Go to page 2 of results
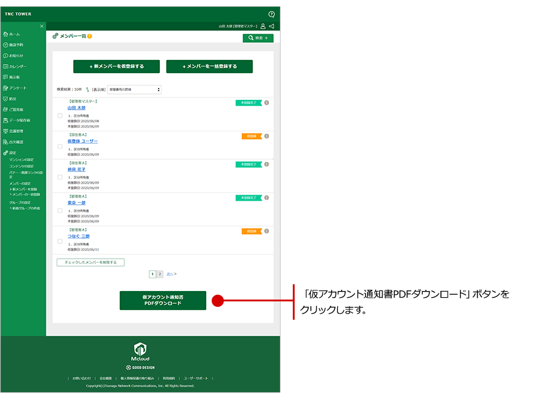The height and width of the screenshot is (399, 549). coord(160,275)
